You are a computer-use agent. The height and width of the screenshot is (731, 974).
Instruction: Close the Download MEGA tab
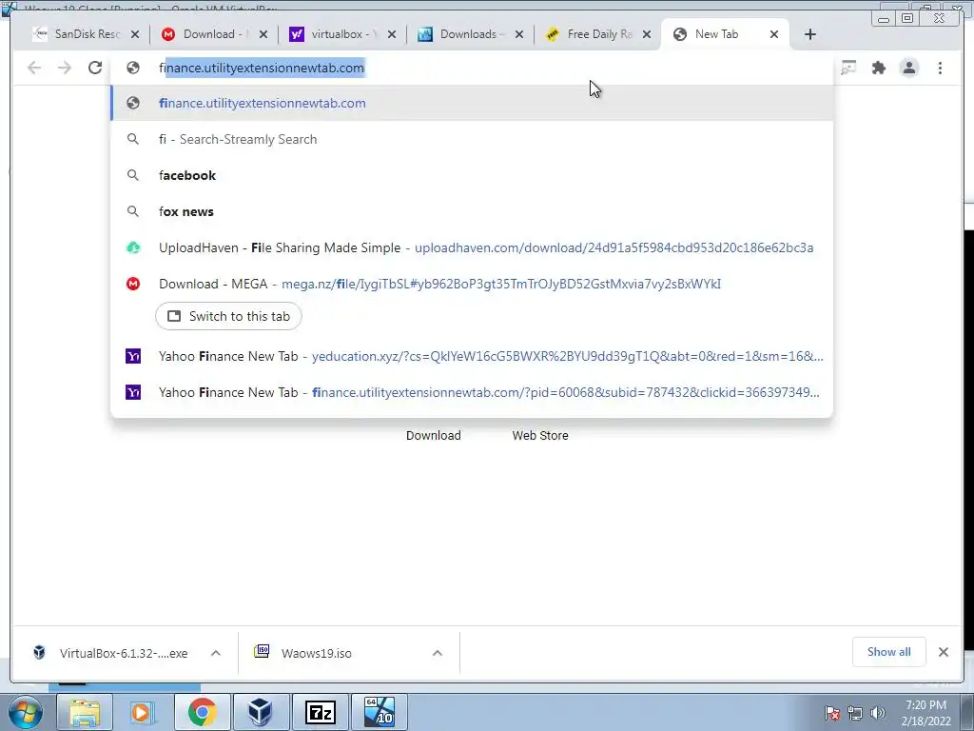pyautogui.click(x=263, y=34)
